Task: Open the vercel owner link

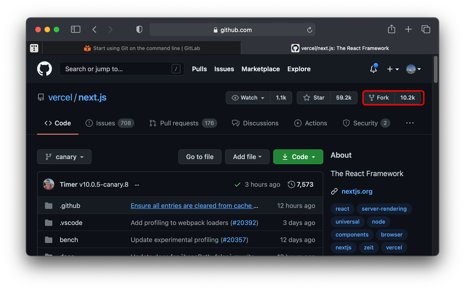Action: [x=60, y=97]
